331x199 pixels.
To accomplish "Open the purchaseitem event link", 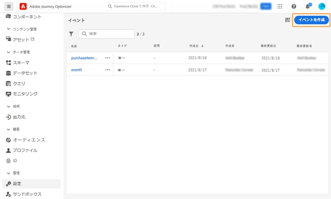I will (x=84, y=58).
